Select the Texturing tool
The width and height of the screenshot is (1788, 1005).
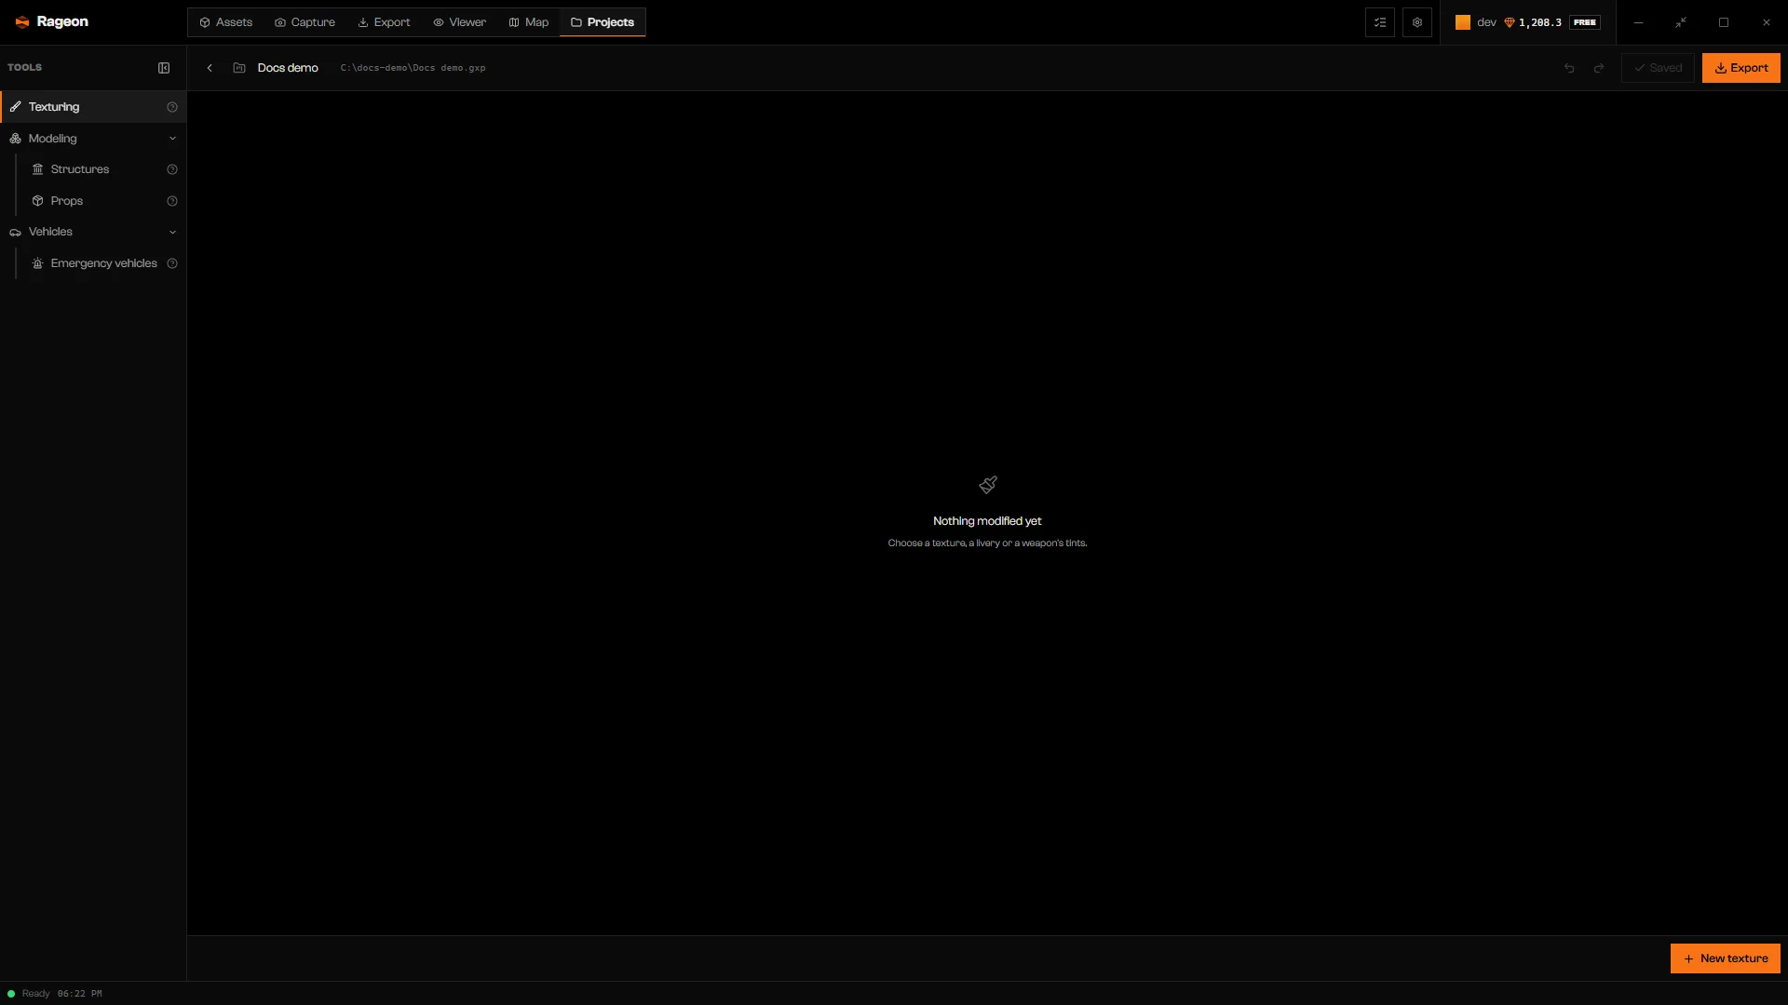pyautogui.click(x=93, y=107)
